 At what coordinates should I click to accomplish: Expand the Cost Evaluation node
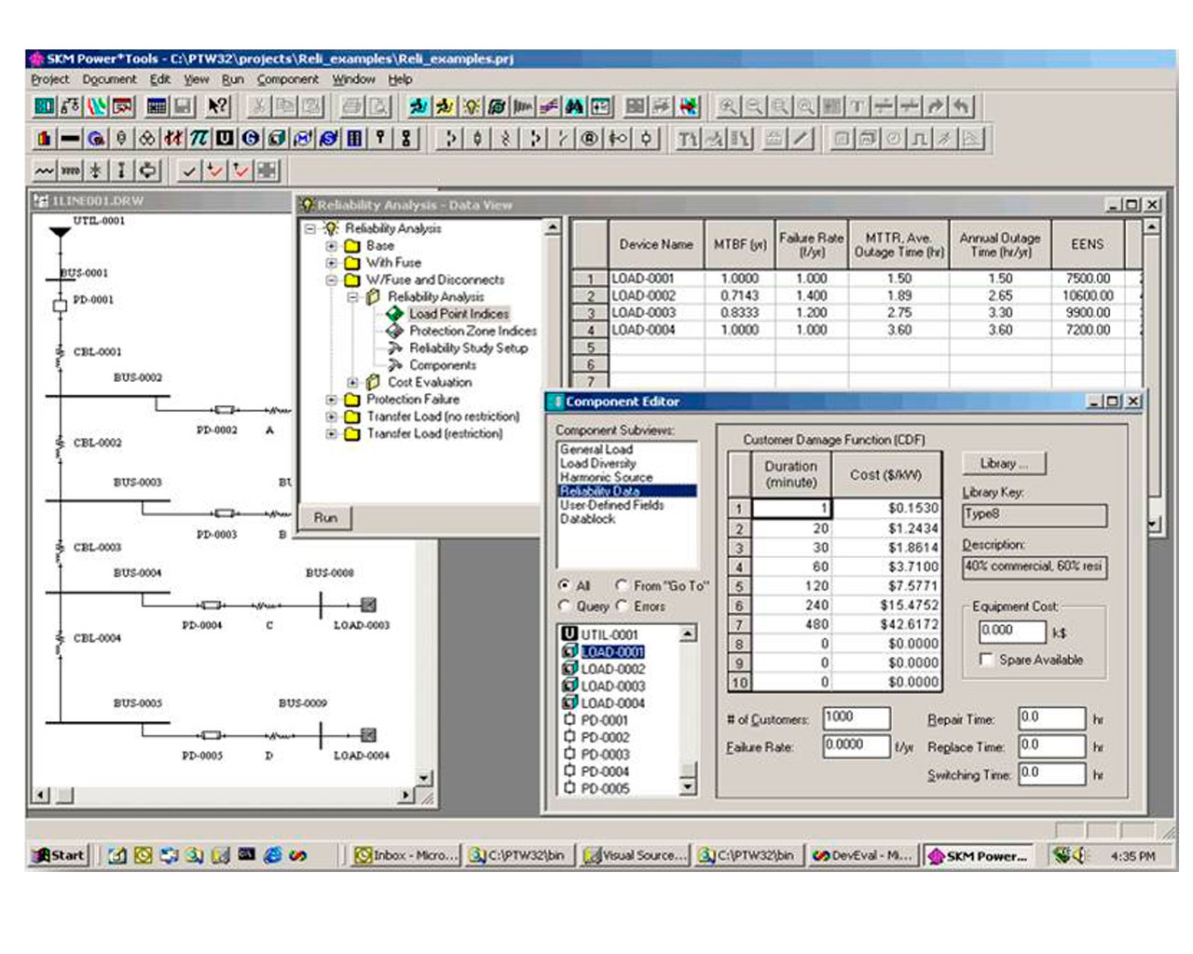(x=352, y=382)
